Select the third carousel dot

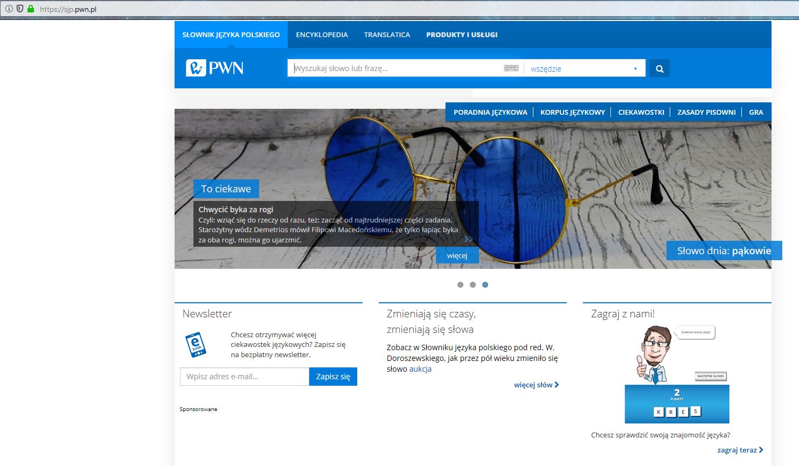tap(485, 285)
